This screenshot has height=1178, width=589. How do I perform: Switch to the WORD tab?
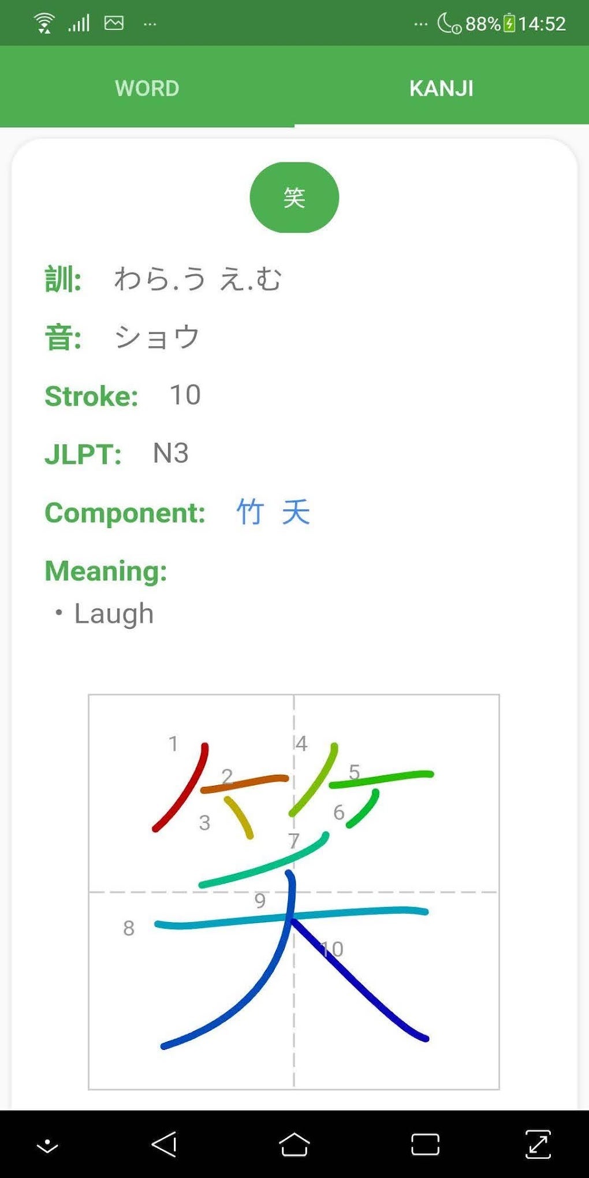[x=147, y=88]
